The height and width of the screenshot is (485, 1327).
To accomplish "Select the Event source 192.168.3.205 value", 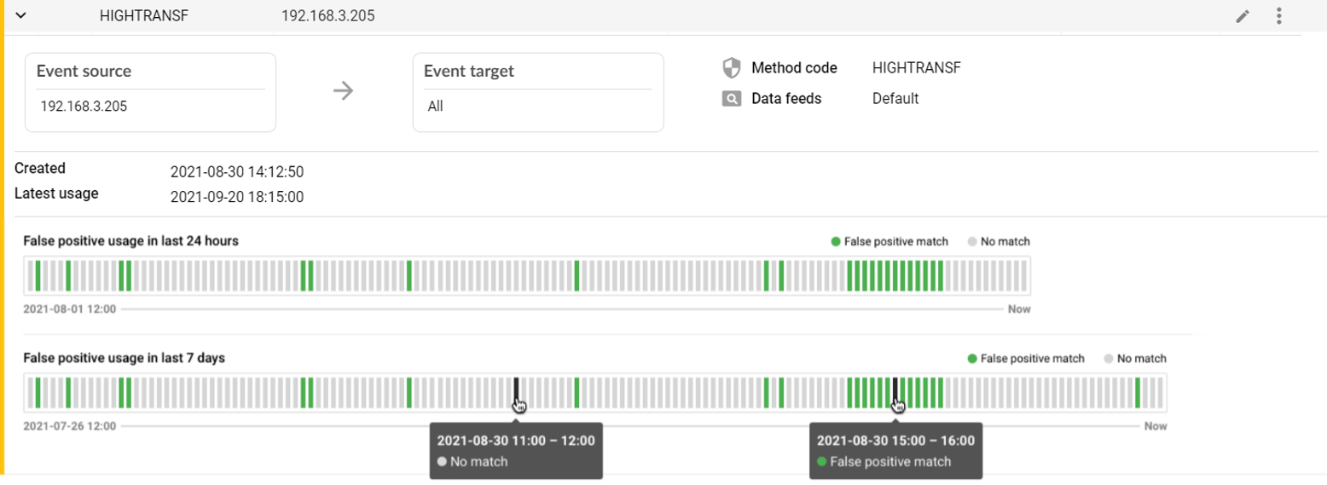I will coord(84,107).
